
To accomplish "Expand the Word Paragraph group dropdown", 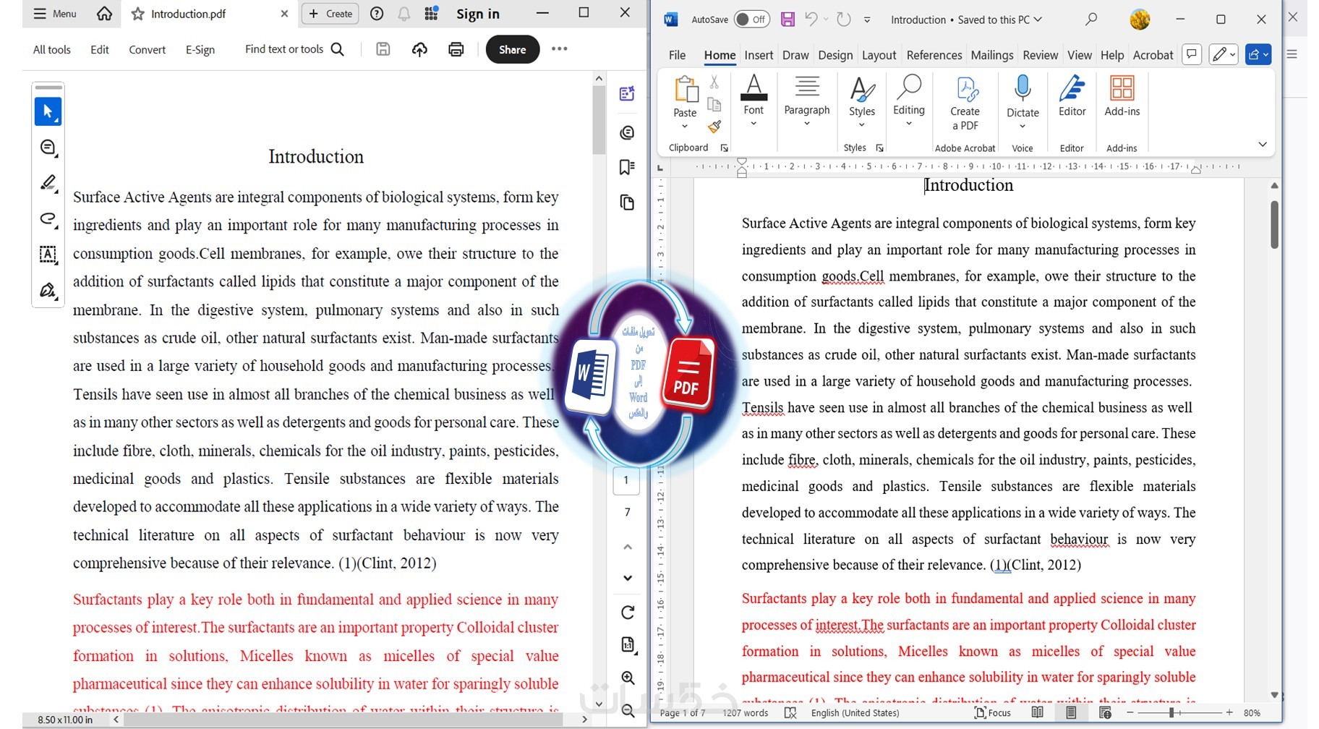I will [807, 124].
